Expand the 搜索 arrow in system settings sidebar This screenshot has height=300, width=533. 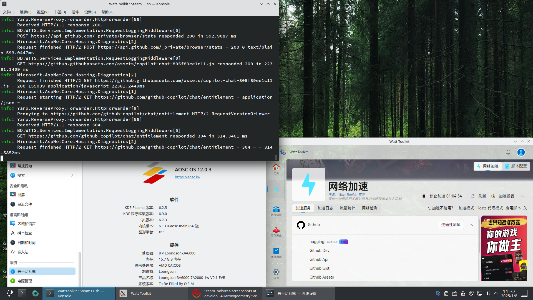pos(72,175)
